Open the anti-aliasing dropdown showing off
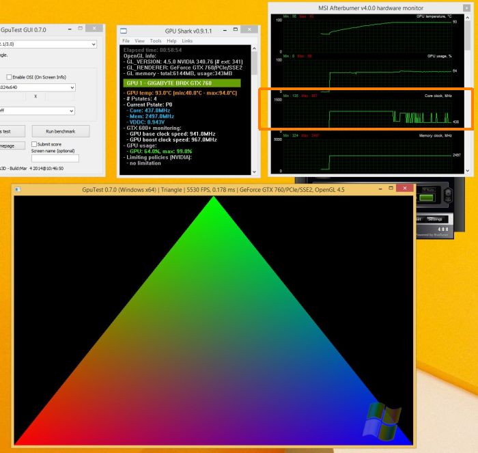Viewport: 478px width, 453px height. [x=37, y=111]
